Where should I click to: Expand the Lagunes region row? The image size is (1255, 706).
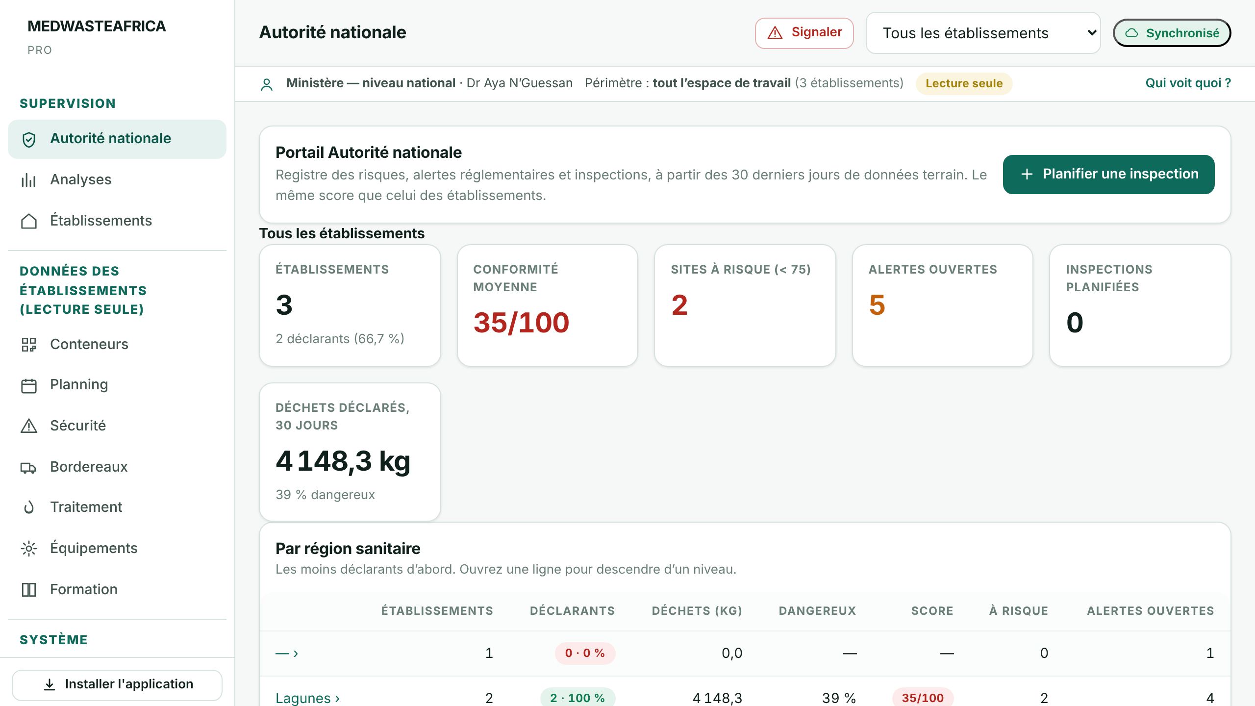[307, 698]
